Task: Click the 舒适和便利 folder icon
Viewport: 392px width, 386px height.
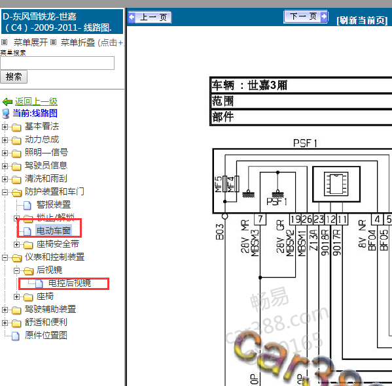Action: pyautogui.click(x=16, y=323)
